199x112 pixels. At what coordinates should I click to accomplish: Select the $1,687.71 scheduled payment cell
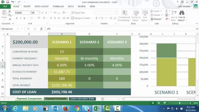tap(62, 72)
